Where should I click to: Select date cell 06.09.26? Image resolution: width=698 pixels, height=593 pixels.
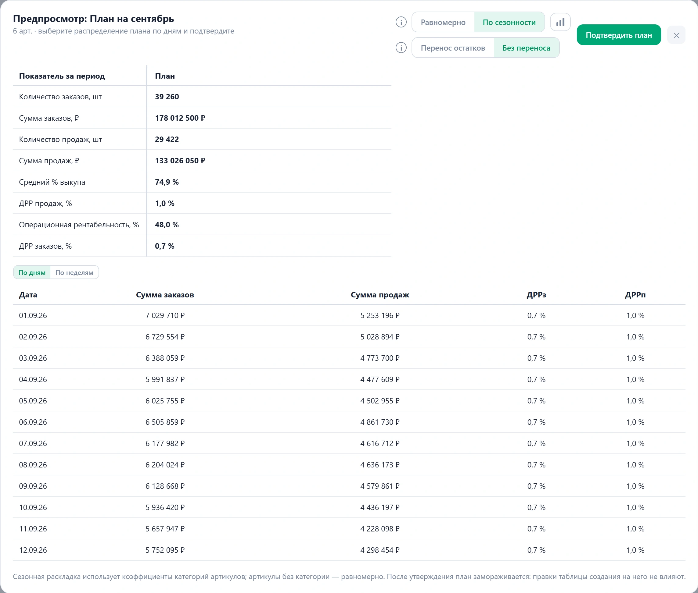click(x=33, y=422)
